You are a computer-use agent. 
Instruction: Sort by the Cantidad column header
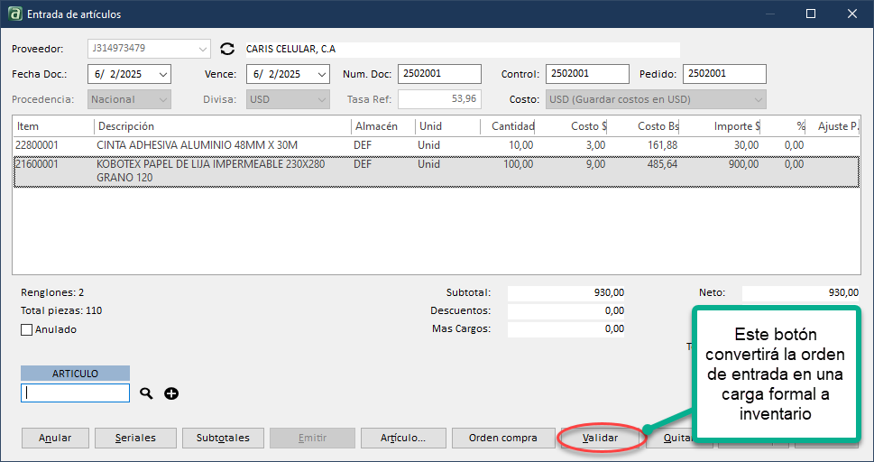click(x=508, y=126)
